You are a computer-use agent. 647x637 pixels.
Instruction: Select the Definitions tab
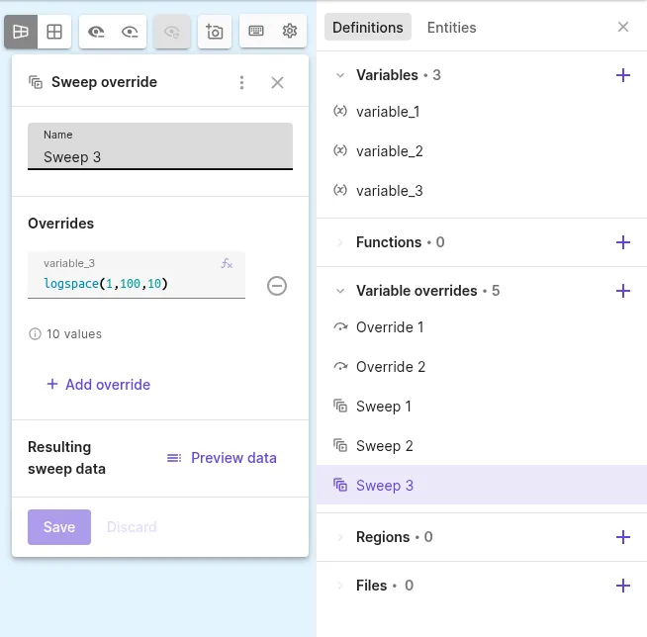(x=368, y=28)
